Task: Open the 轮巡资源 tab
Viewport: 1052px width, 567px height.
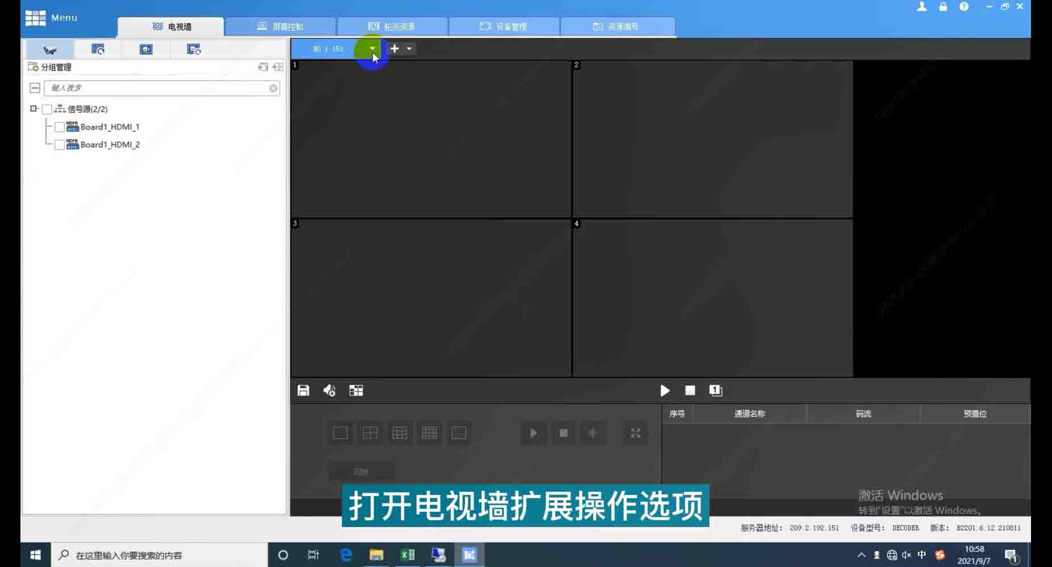Action: pyautogui.click(x=391, y=26)
